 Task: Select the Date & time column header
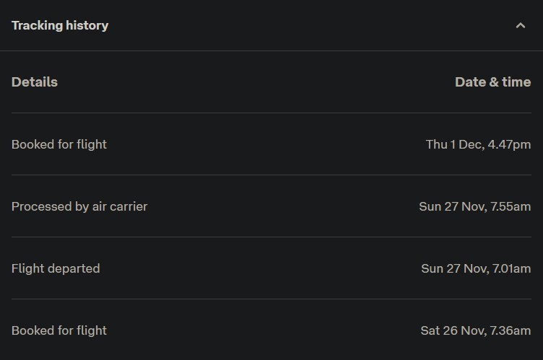[x=492, y=82]
